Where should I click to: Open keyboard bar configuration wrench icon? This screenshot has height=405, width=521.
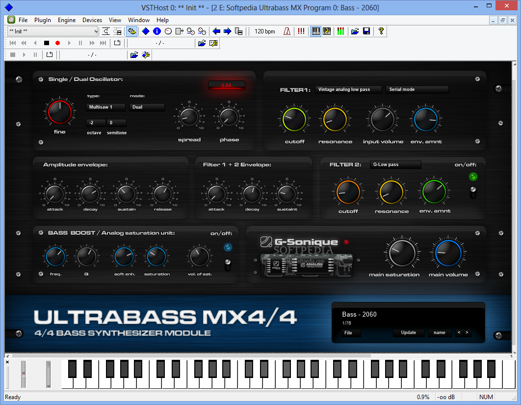[x=327, y=31]
